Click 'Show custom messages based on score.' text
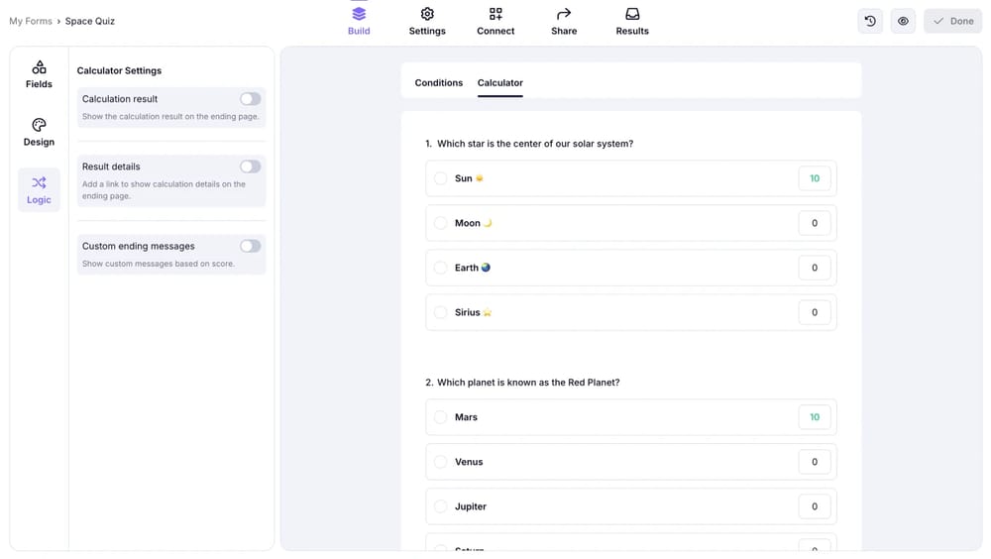The image size is (991, 559). point(158,264)
